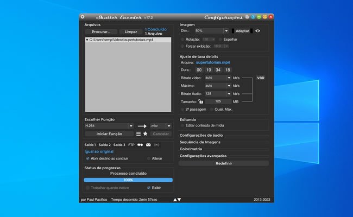Viewport: 353px width, 217px height.
Task: Enable the Espelhar option
Action: [x=220, y=40]
